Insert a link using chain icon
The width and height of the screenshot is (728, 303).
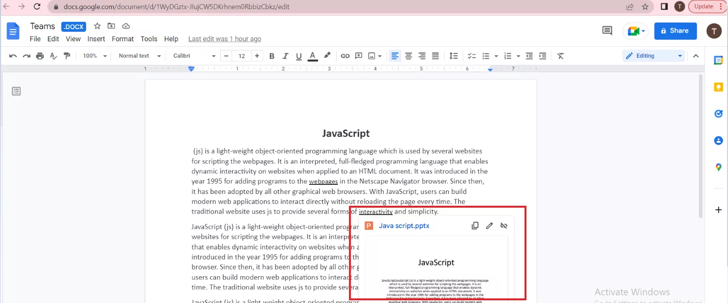pyautogui.click(x=345, y=56)
